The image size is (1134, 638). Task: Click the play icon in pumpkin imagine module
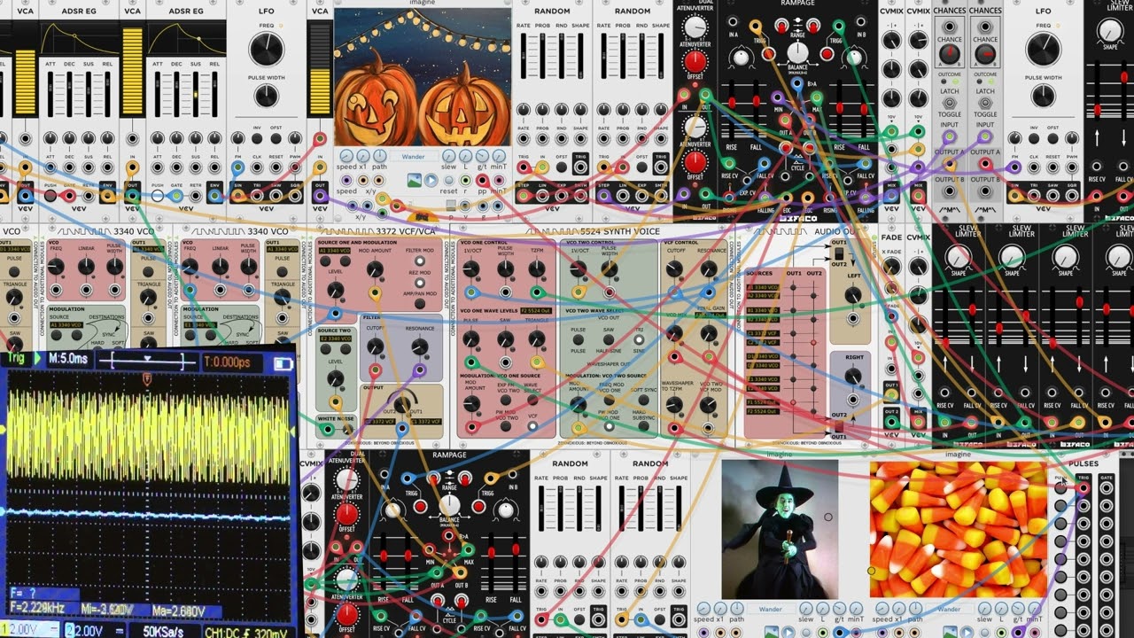click(431, 180)
